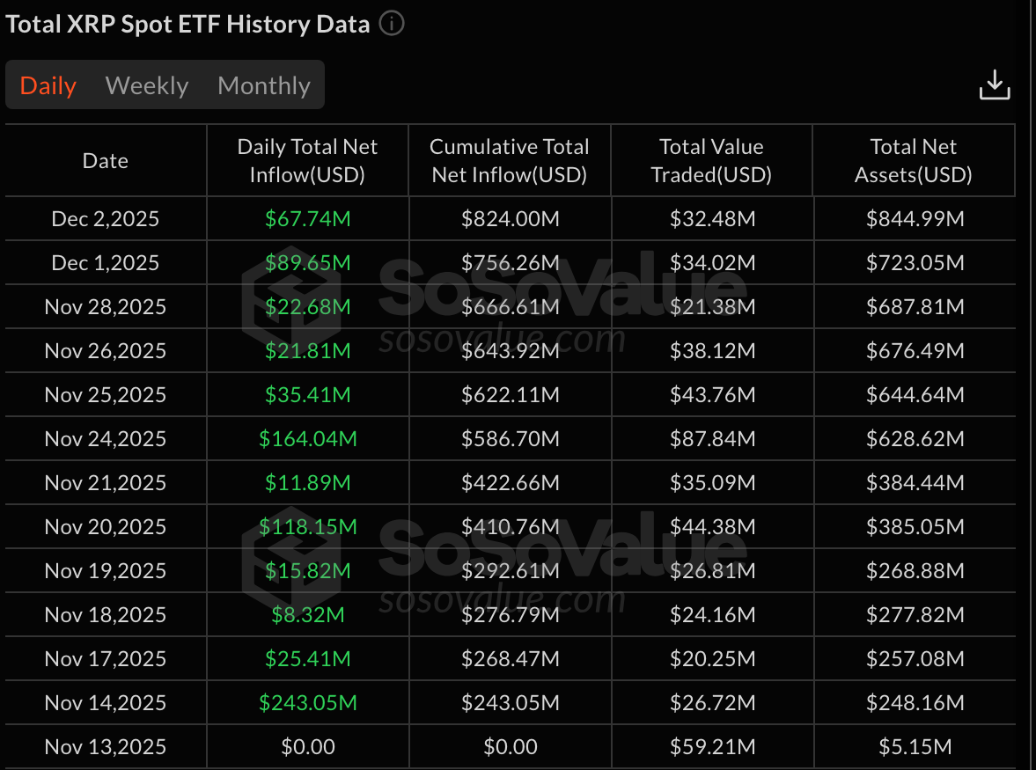Switch to the Monthly tab
This screenshot has height=770, width=1036.
(x=264, y=85)
